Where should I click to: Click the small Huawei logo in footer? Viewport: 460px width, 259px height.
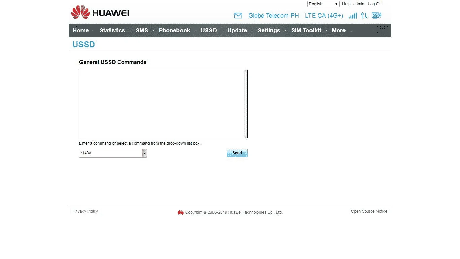coord(180,212)
